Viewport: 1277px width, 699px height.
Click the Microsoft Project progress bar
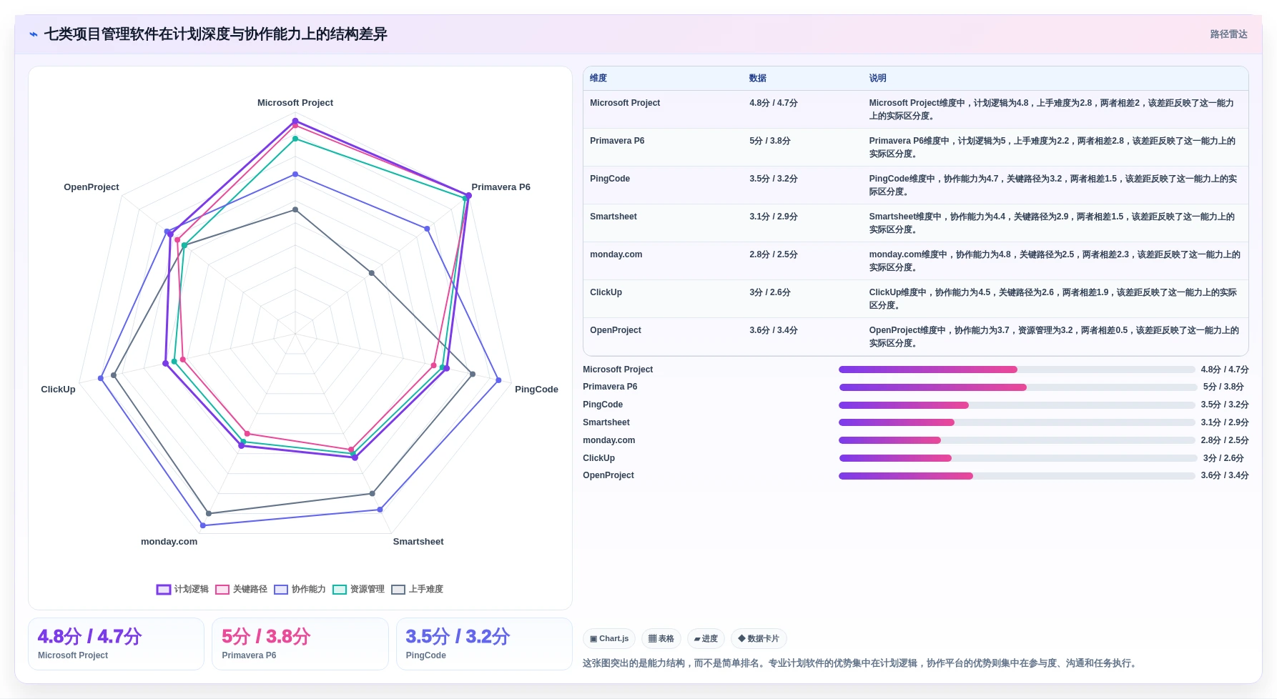coord(1017,370)
